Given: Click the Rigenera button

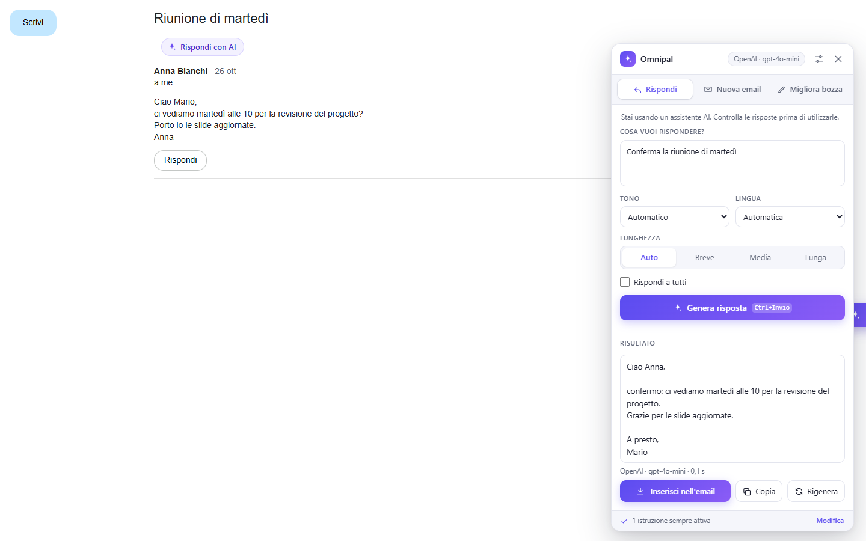Looking at the screenshot, I should point(816,491).
